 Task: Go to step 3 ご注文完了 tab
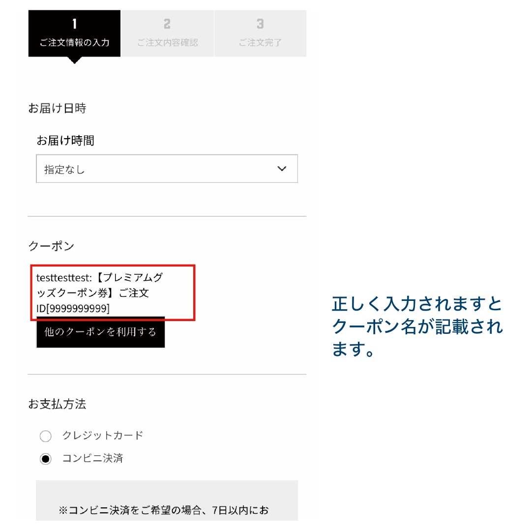(261, 33)
